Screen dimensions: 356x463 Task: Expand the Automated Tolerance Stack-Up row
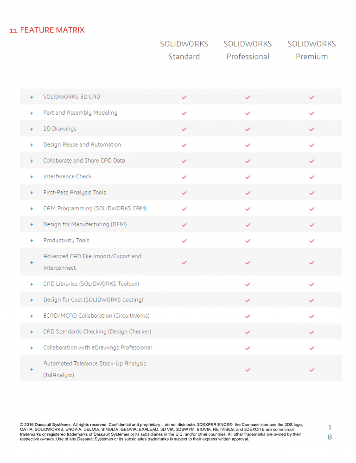pyautogui.click(x=32, y=369)
